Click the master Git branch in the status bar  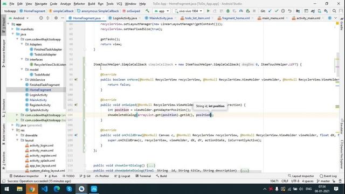coord(323,181)
